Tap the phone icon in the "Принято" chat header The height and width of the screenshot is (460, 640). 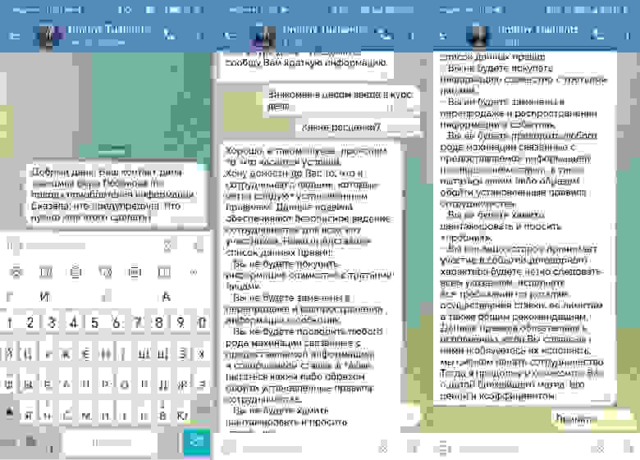click(597, 34)
